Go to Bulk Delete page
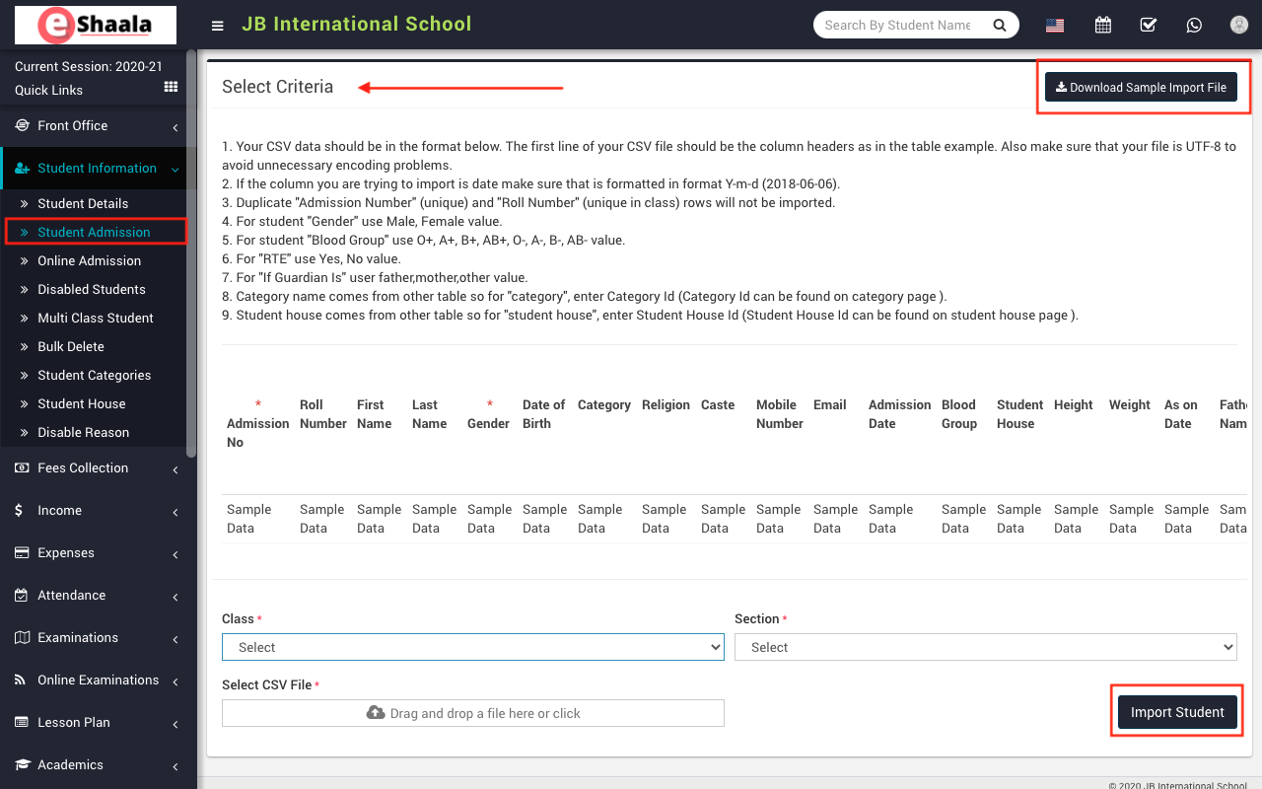1262x789 pixels. pyautogui.click(x=71, y=346)
